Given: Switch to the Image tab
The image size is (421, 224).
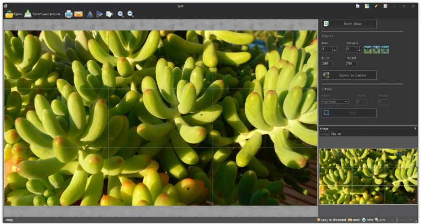Looking at the screenshot, I should coord(325,134).
